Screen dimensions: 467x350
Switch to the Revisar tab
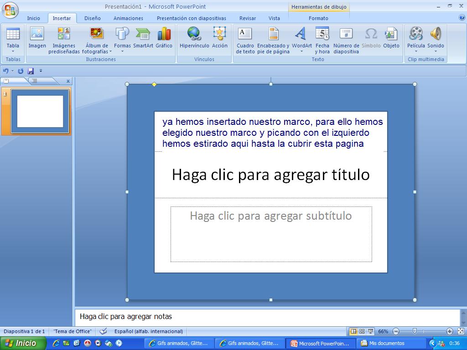[x=248, y=18]
